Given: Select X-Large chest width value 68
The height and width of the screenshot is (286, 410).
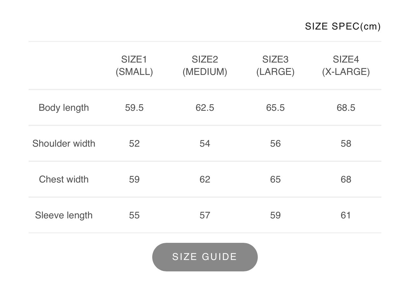Looking at the screenshot, I should [x=346, y=179].
